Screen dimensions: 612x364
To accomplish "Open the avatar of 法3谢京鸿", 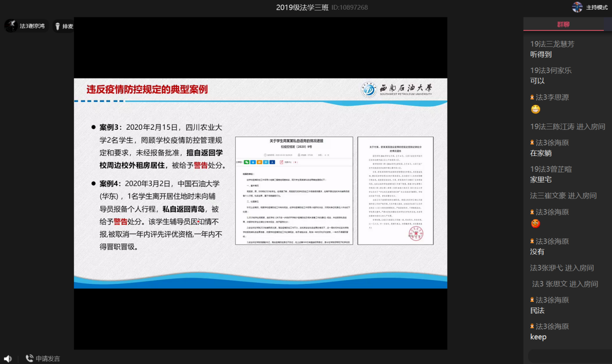I will pyautogui.click(x=11, y=26).
